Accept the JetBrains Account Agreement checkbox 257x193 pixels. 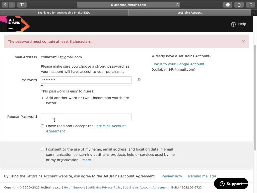(x=42, y=126)
